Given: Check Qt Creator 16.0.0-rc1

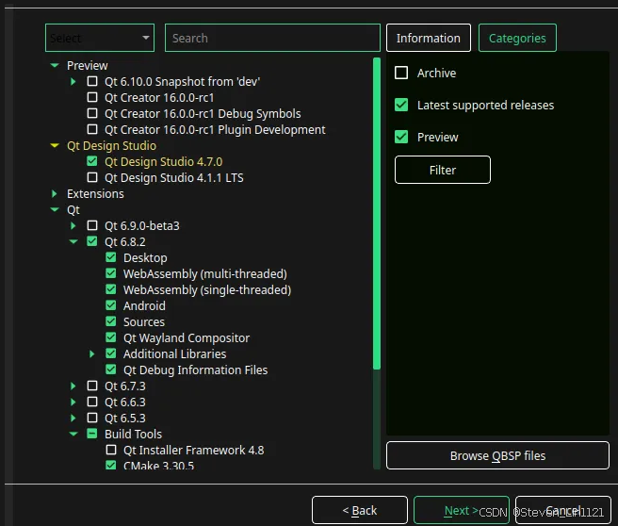Looking at the screenshot, I should pos(92,97).
